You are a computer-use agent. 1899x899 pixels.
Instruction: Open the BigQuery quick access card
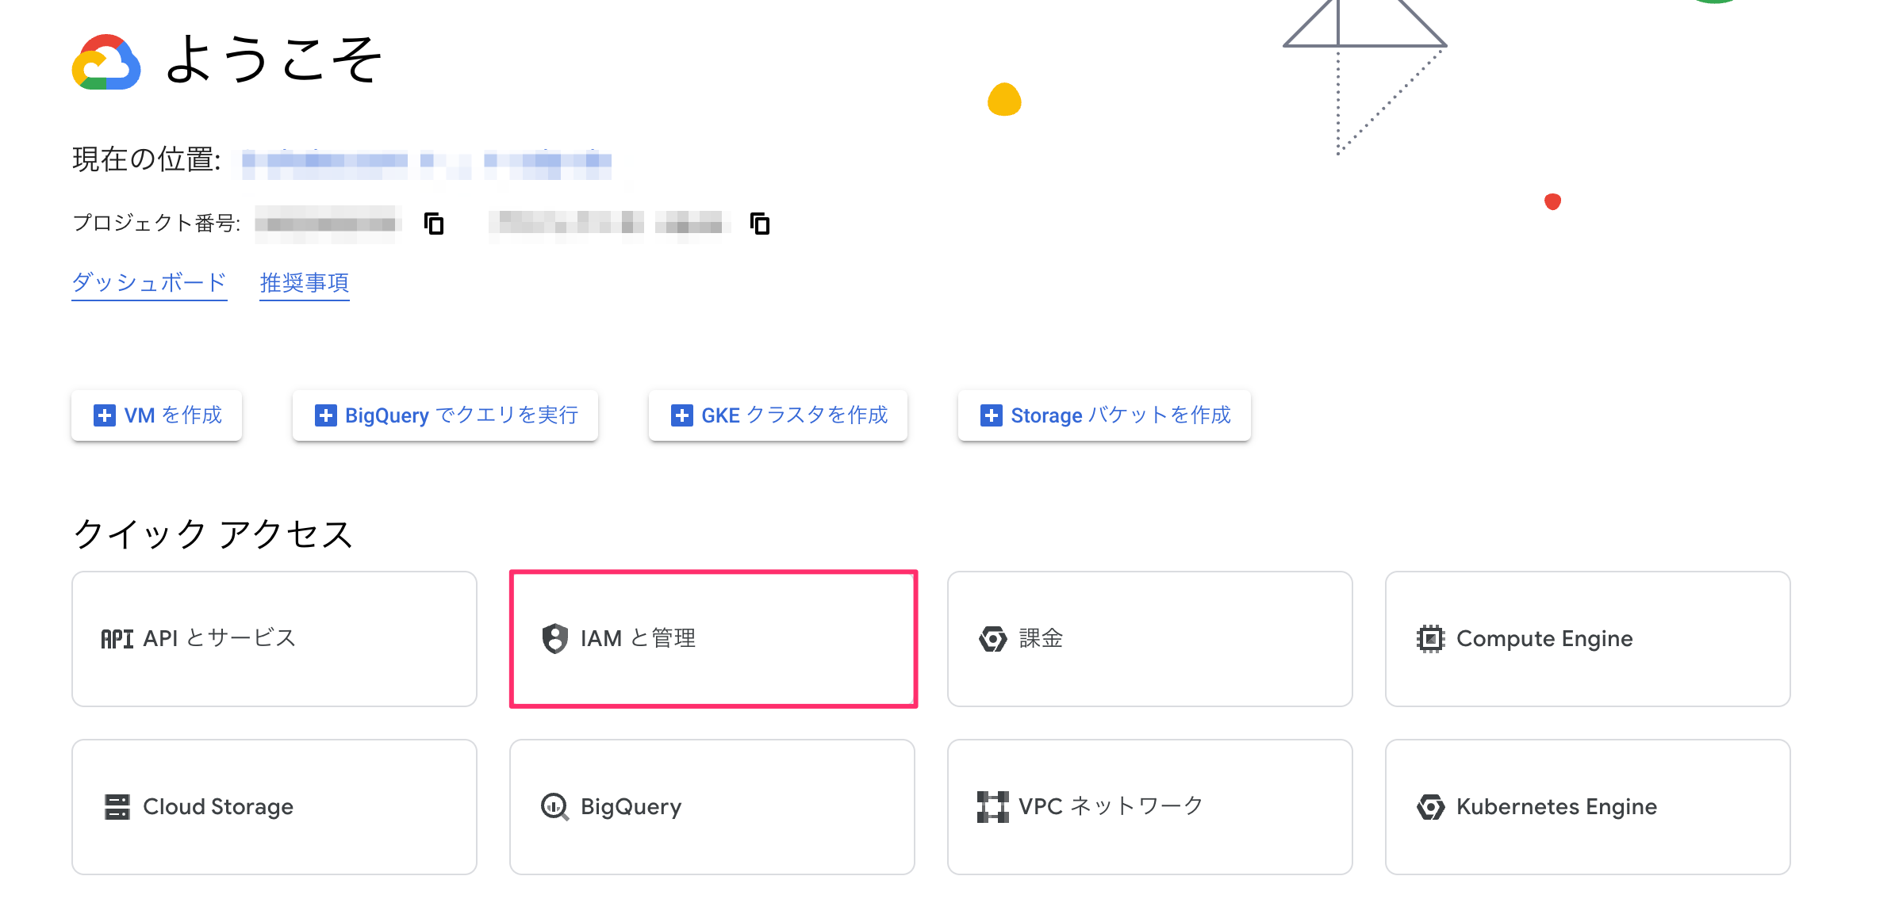coord(712,807)
